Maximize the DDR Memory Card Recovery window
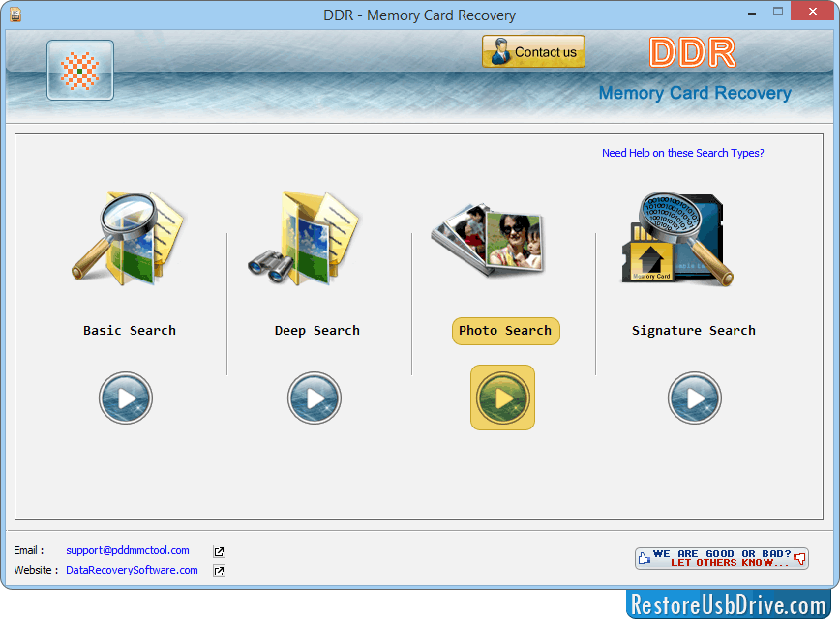 pyautogui.click(x=778, y=12)
